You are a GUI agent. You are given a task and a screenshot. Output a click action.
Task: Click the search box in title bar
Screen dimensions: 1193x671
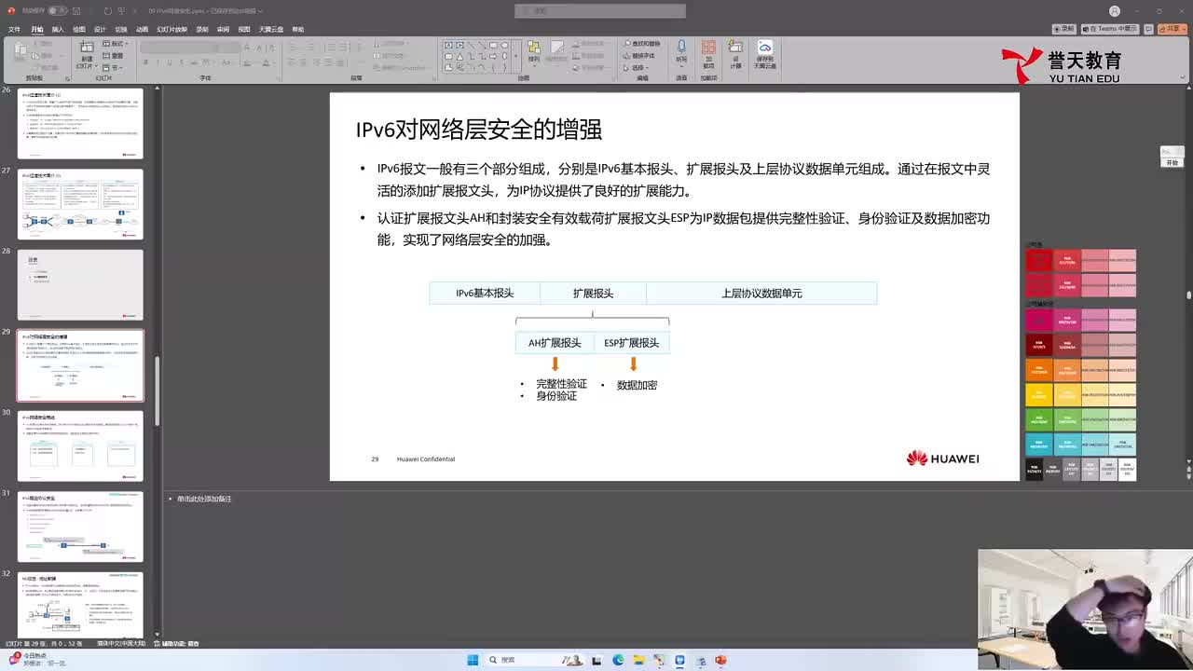(600, 10)
